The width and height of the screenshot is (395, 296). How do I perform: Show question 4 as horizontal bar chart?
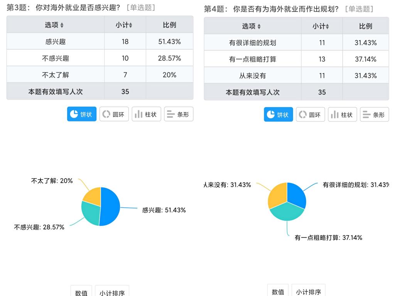pos(375,114)
